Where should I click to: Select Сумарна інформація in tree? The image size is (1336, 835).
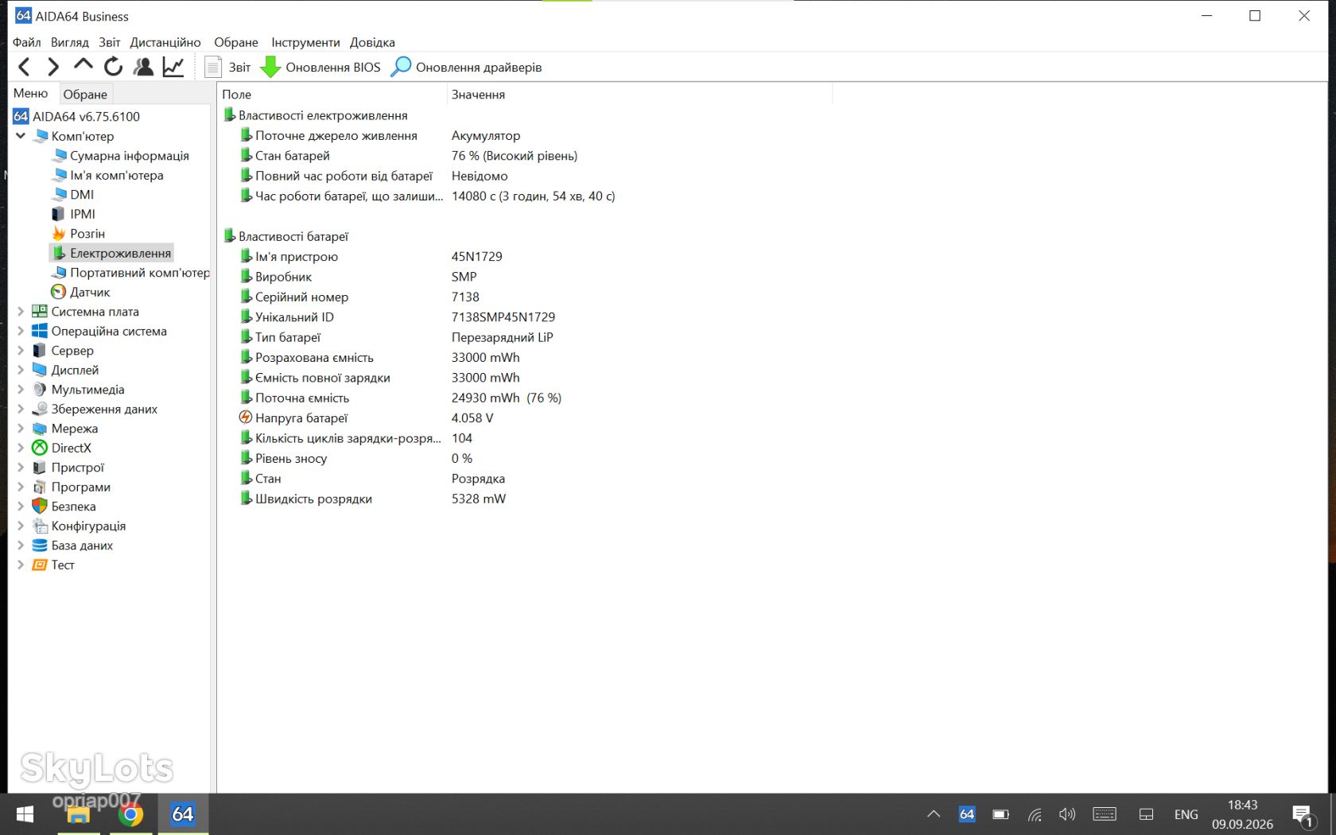coord(120,156)
